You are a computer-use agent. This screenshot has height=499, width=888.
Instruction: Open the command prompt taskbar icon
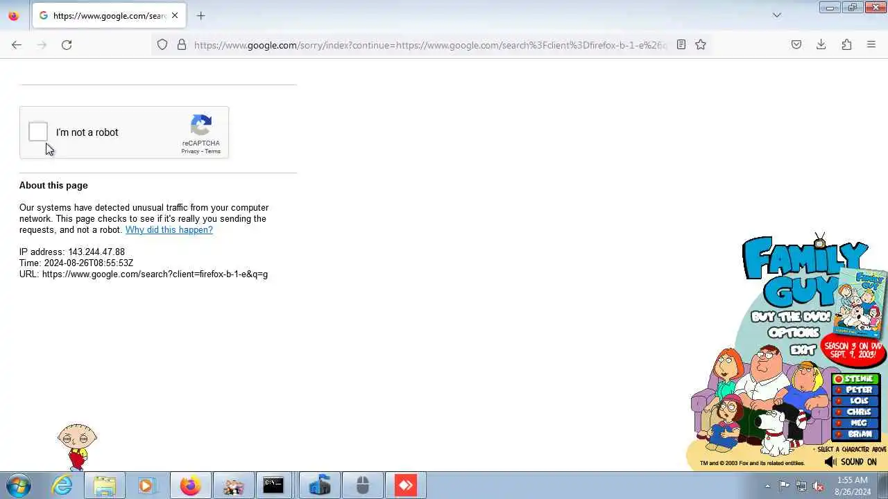click(x=273, y=485)
